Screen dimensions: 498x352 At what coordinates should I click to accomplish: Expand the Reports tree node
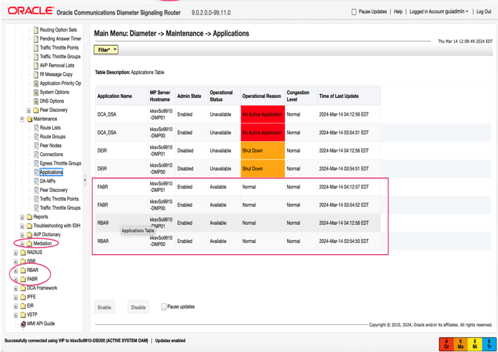[22, 217]
